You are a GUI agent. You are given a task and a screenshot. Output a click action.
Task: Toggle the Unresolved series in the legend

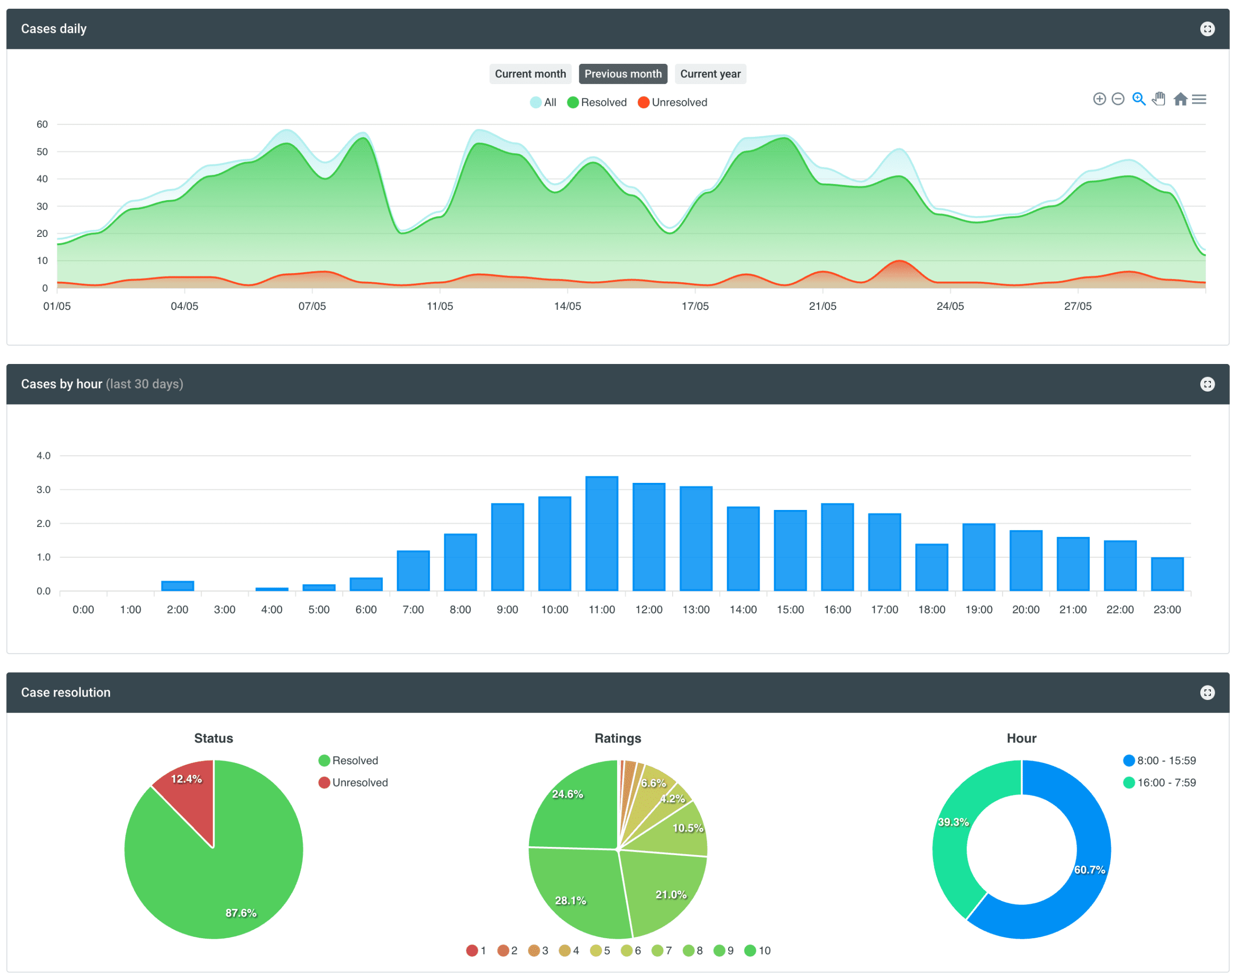click(x=673, y=102)
